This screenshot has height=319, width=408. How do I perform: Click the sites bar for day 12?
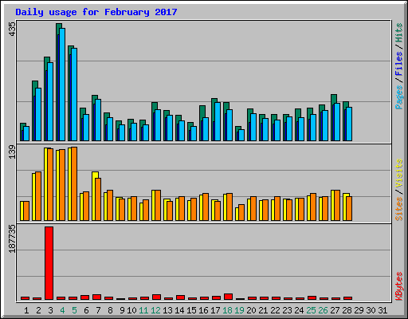click(158, 205)
